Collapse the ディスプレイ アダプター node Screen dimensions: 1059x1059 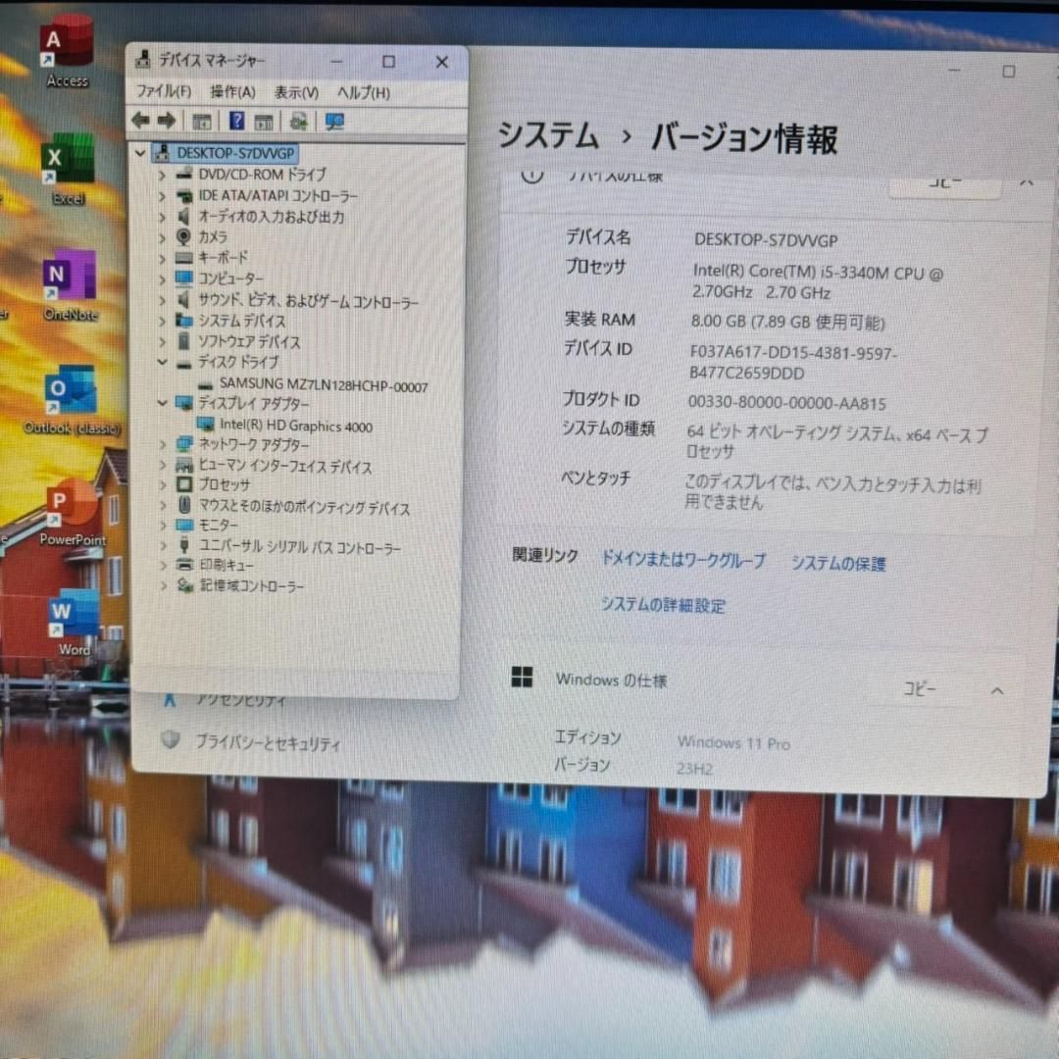163,403
